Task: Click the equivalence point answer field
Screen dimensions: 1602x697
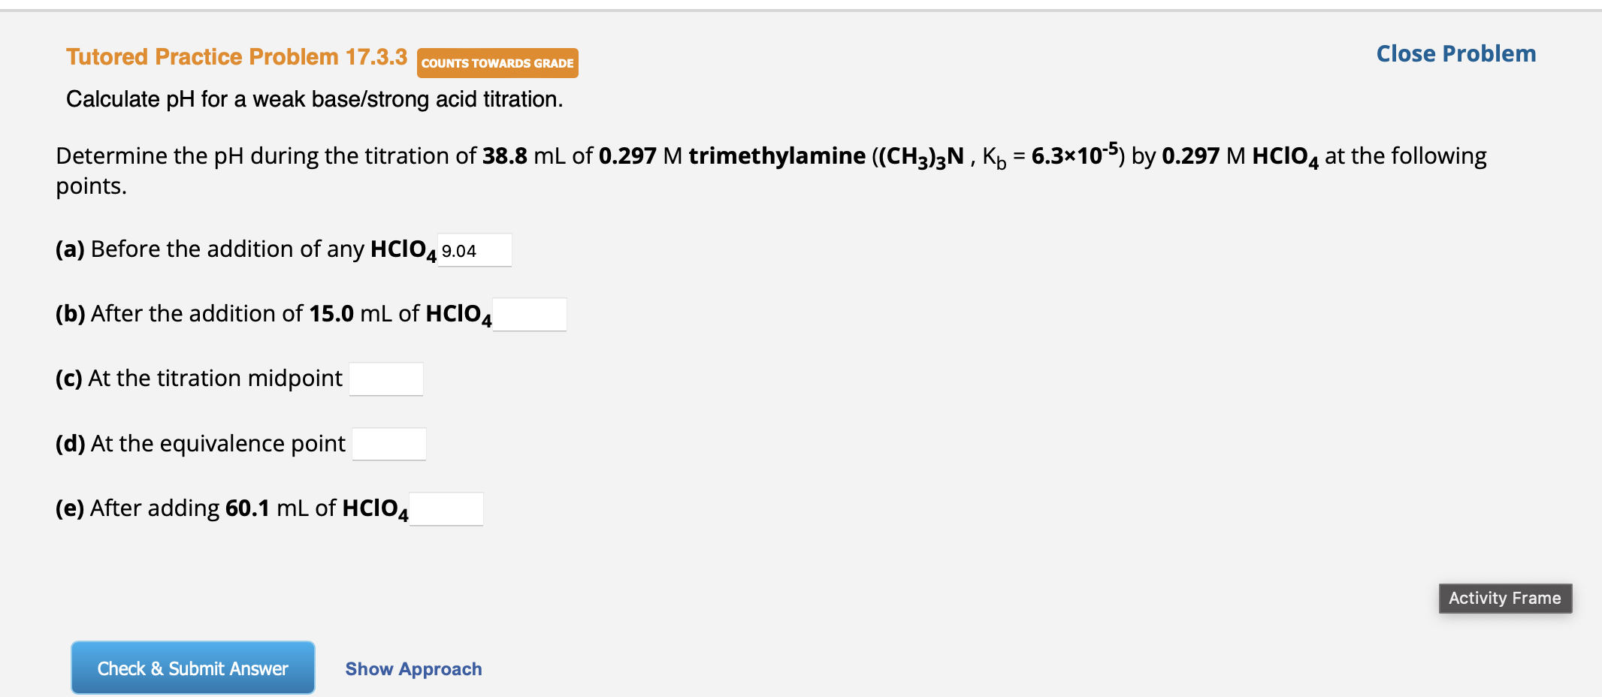Action: [x=389, y=443]
